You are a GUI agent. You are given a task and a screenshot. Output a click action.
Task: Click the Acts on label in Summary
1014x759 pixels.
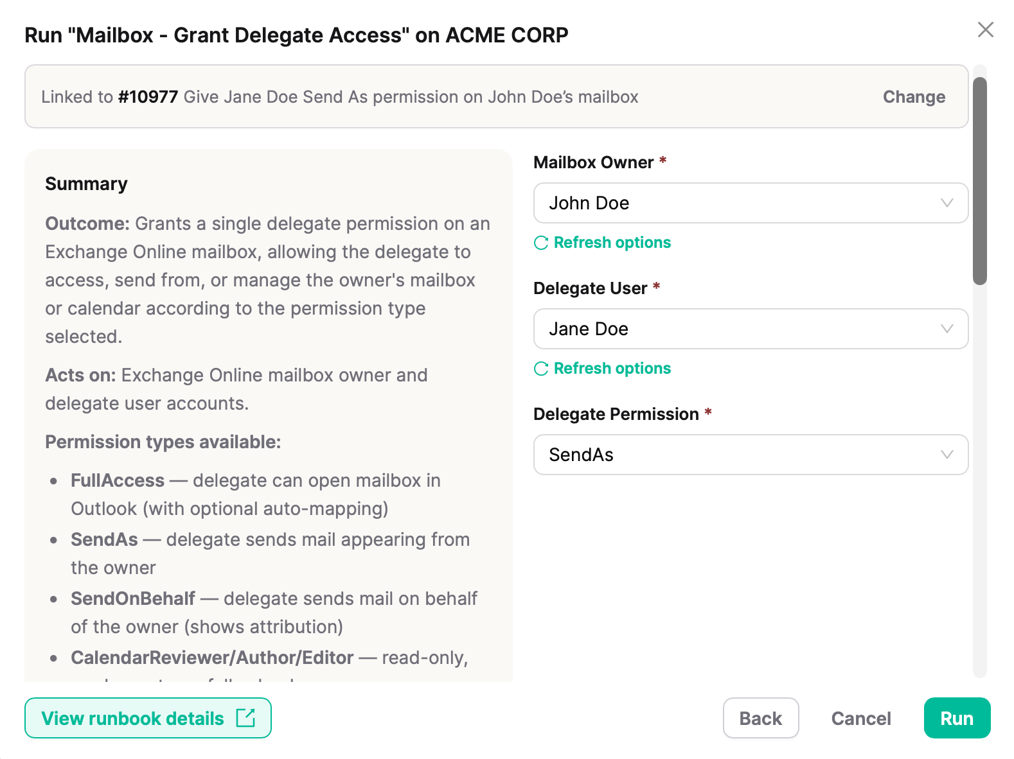pyautogui.click(x=80, y=375)
